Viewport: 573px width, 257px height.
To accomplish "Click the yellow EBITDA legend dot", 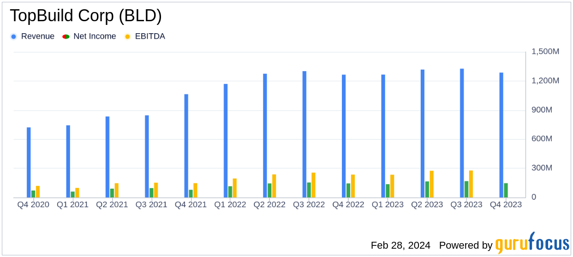I will tap(128, 36).
